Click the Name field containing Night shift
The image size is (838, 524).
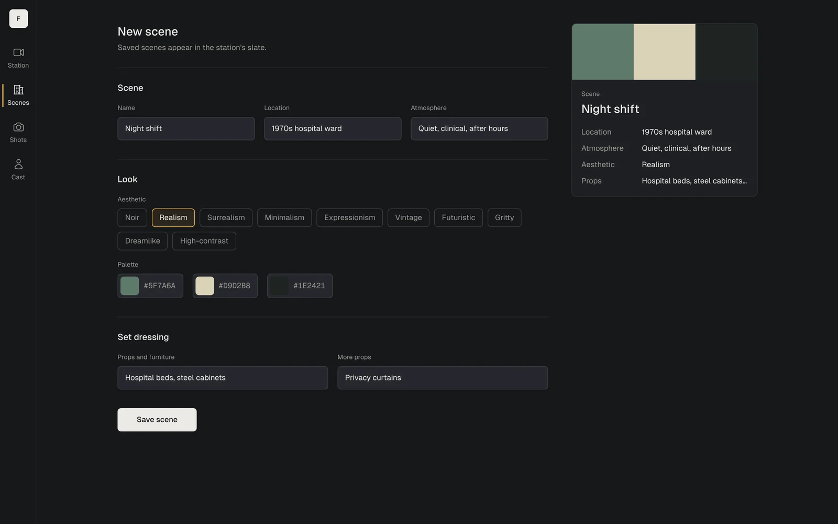186,128
